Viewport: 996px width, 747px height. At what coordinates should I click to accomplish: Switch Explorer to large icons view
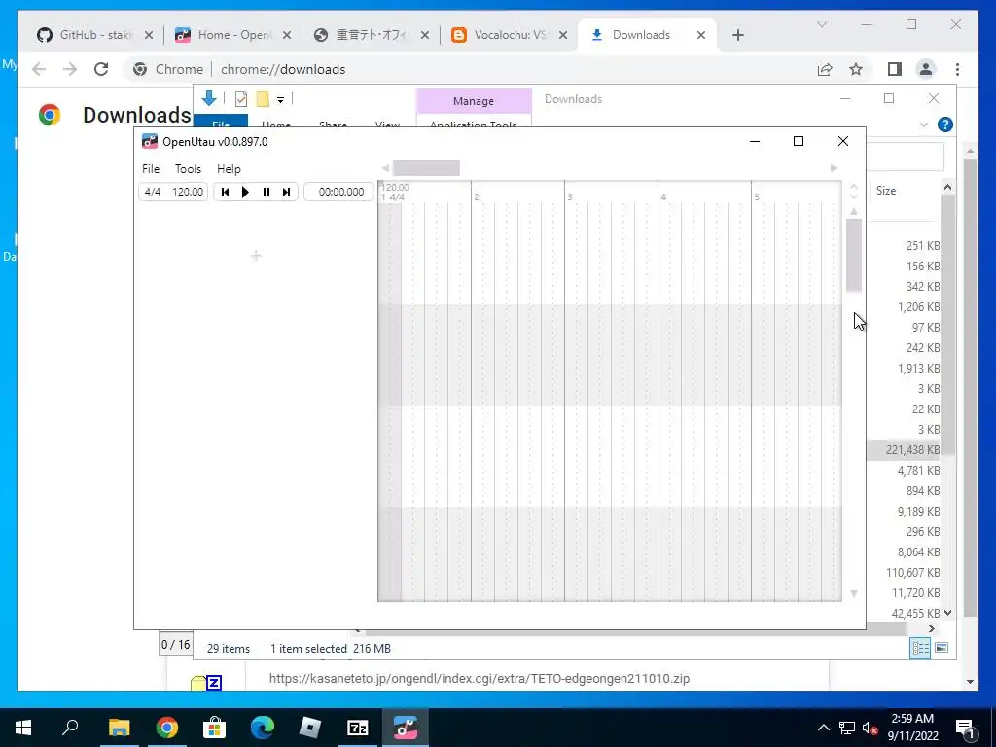tap(942, 648)
